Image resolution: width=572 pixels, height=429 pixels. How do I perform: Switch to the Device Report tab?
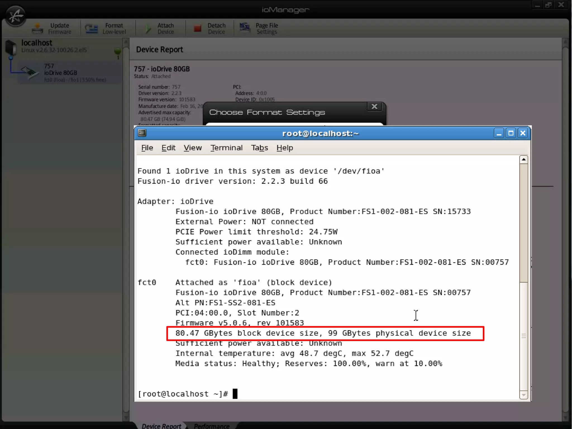161,426
